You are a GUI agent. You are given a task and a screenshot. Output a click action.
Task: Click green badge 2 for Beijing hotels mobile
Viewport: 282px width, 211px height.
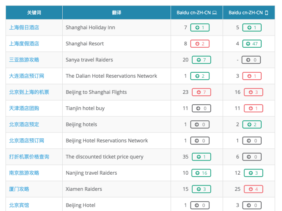pos(252,124)
